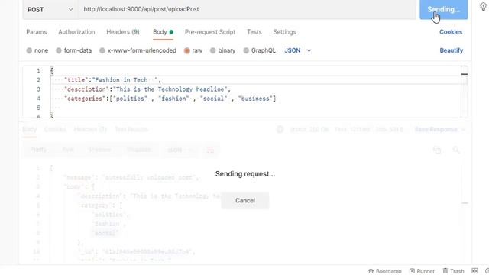Click the lightbulb icon at top right

pyautogui.click(x=484, y=7)
